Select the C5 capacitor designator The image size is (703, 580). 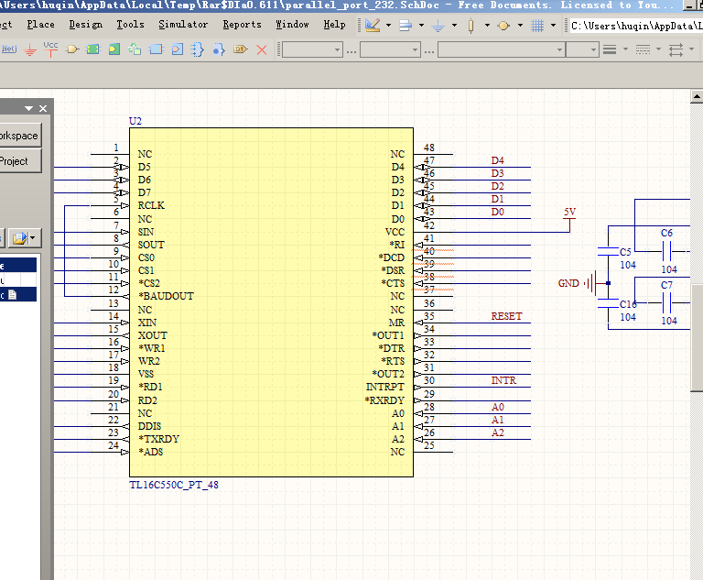point(625,252)
